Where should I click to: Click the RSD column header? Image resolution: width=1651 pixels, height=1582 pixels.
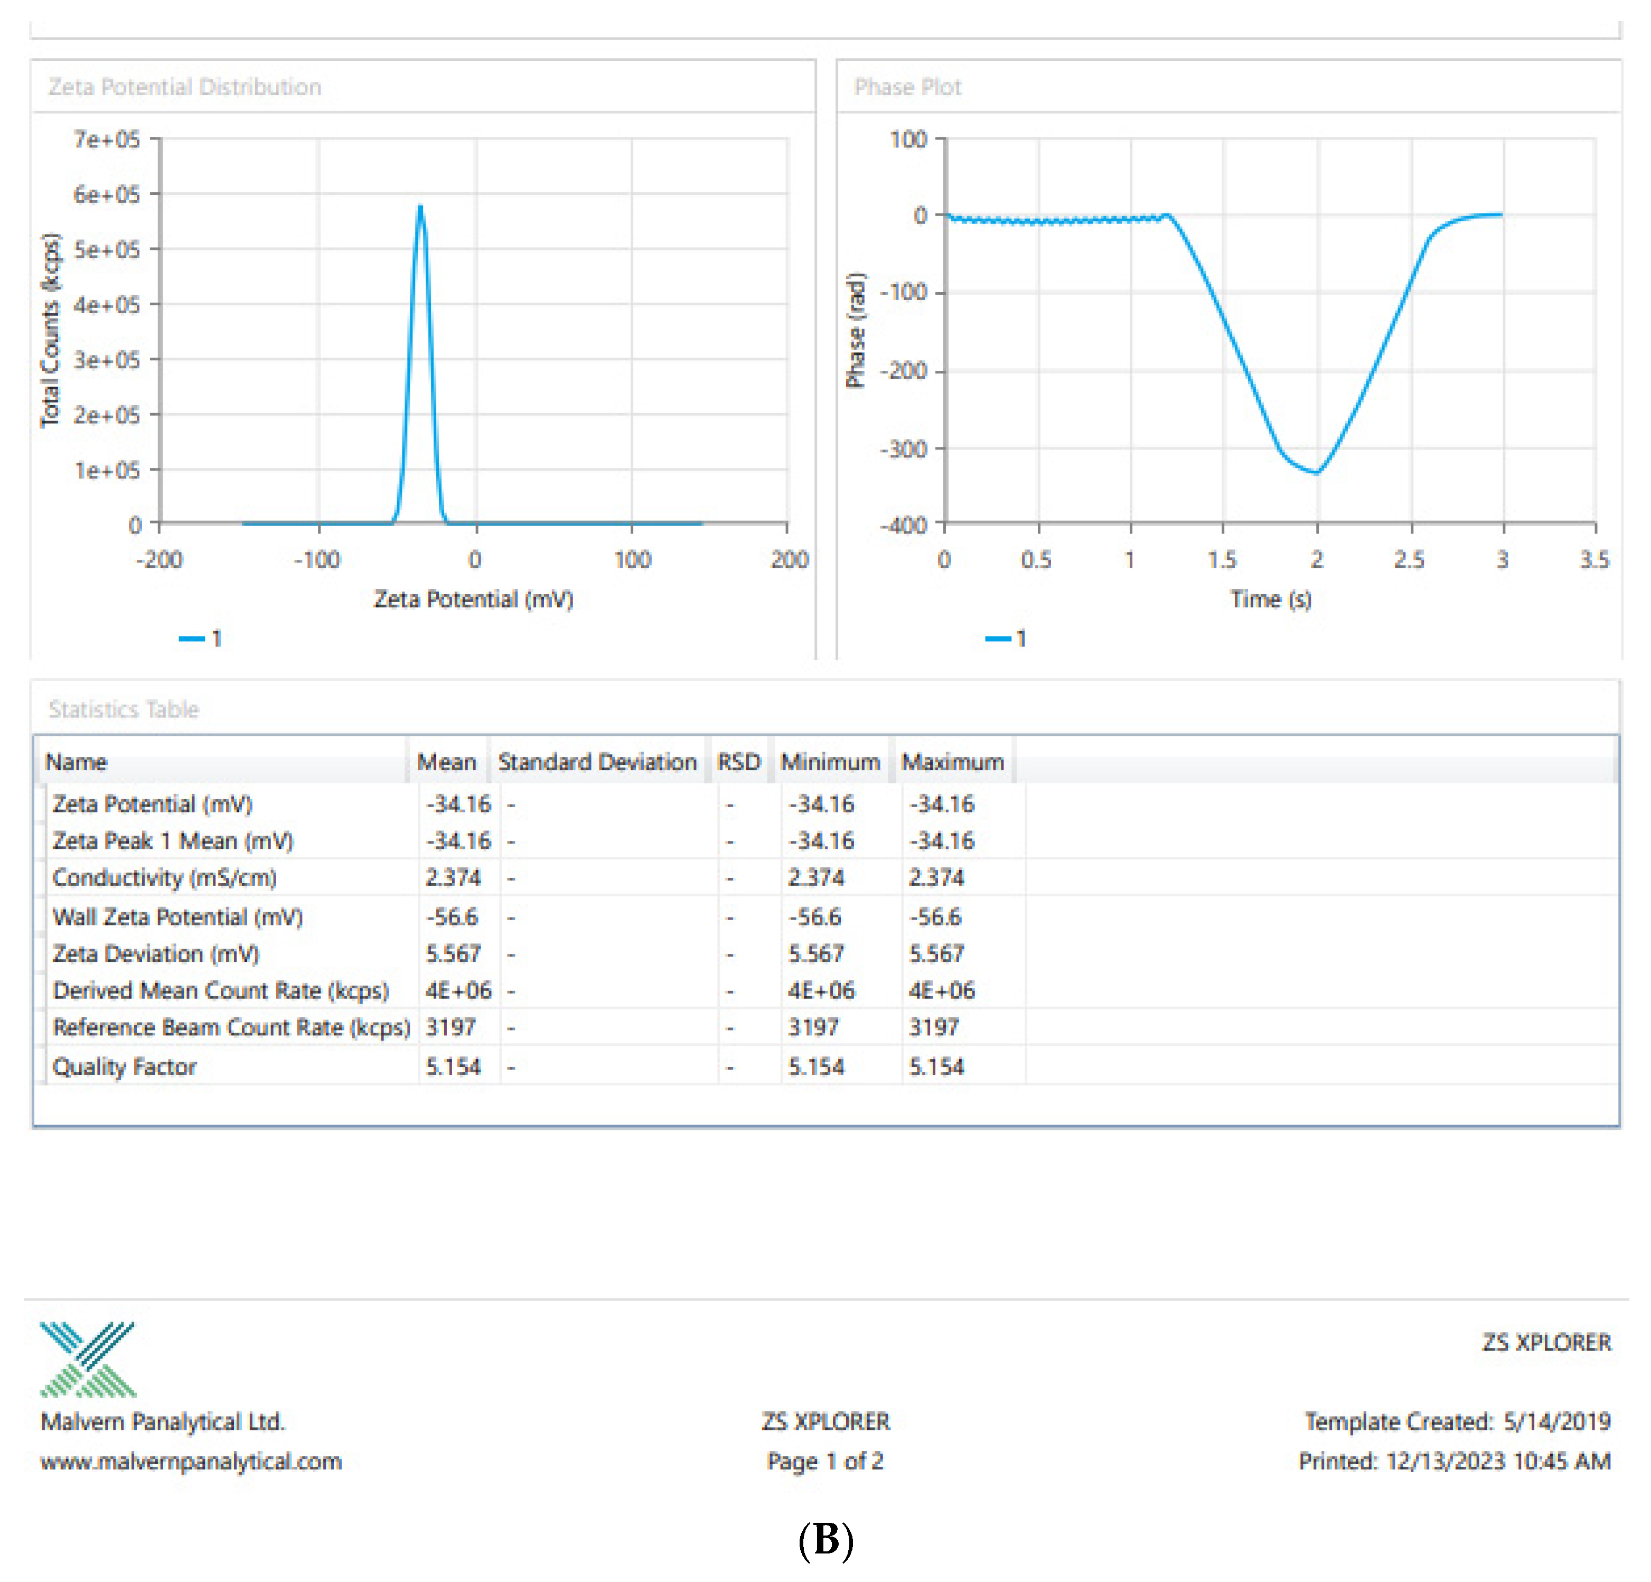pyautogui.click(x=738, y=762)
